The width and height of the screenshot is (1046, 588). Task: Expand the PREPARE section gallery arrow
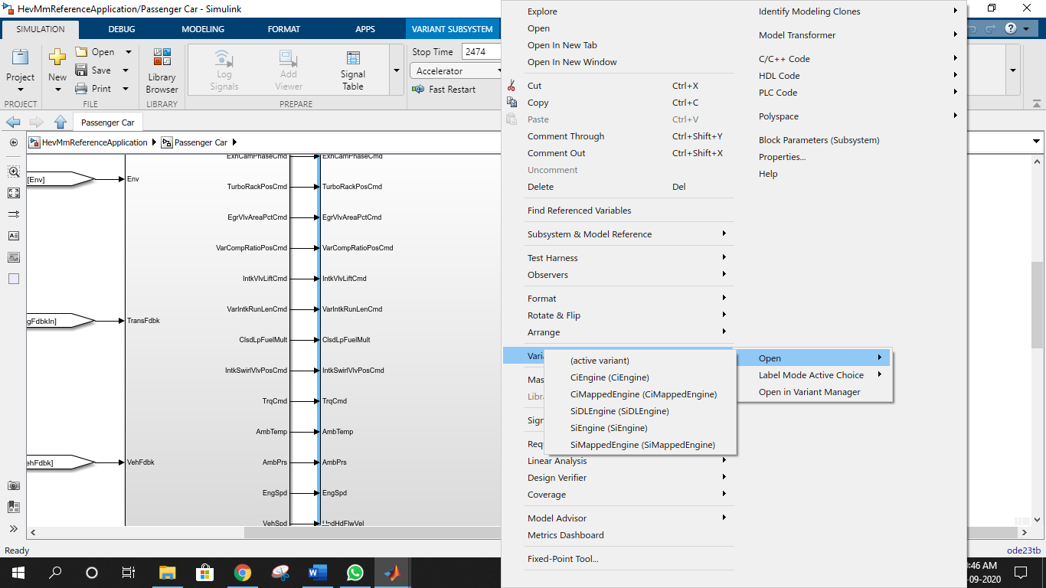[396, 70]
